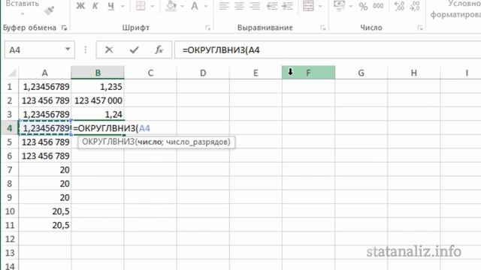Click cell A7 containing 20
Screen dimensions: 481x270
45,170
